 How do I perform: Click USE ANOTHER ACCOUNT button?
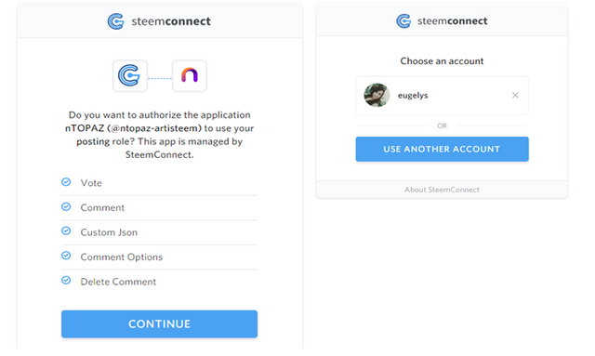pyautogui.click(x=443, y=149)
